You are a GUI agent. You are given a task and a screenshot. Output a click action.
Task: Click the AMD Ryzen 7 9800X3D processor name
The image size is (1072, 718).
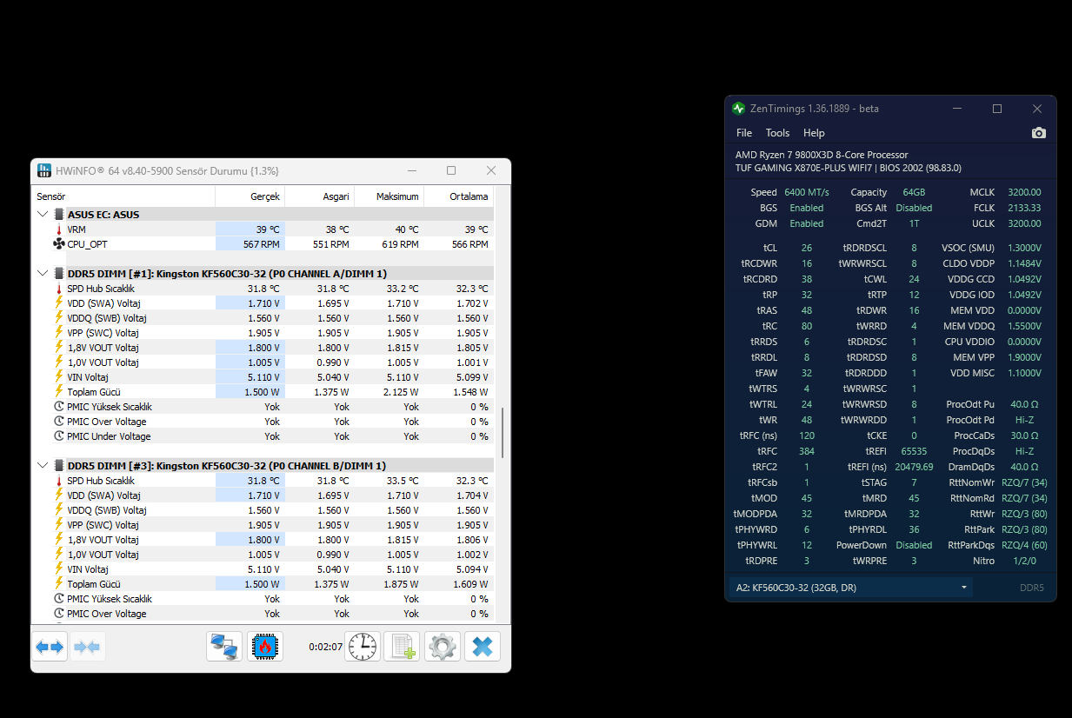tap(822, 155)
